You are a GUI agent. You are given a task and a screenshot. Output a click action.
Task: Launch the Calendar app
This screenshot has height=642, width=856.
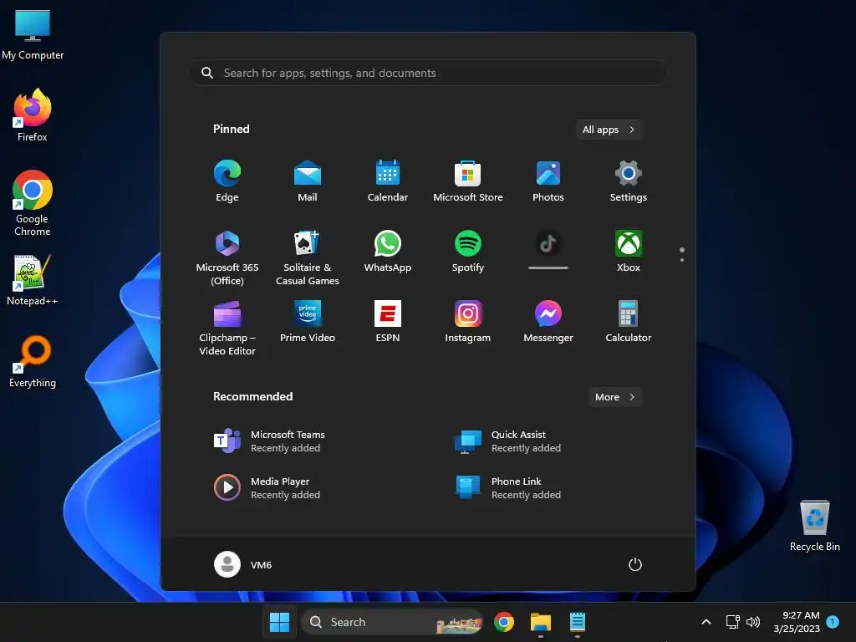click(x=388, y=181)
